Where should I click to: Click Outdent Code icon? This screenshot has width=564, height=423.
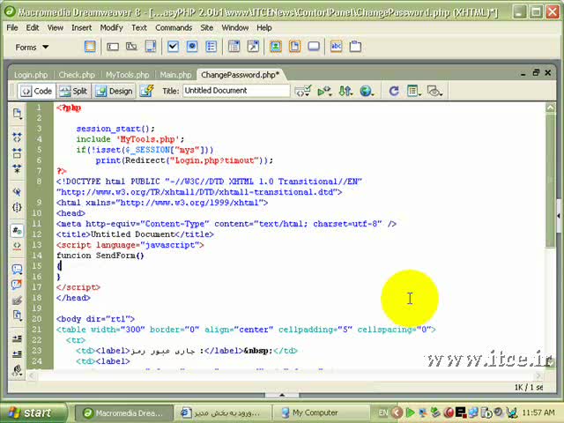(17, 354)
